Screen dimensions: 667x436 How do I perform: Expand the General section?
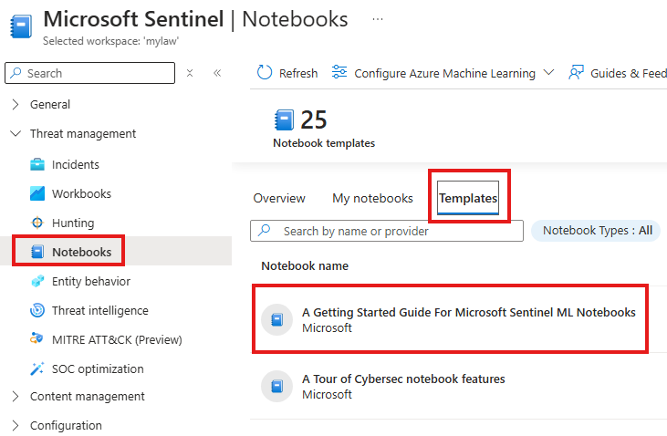point(16,104)
